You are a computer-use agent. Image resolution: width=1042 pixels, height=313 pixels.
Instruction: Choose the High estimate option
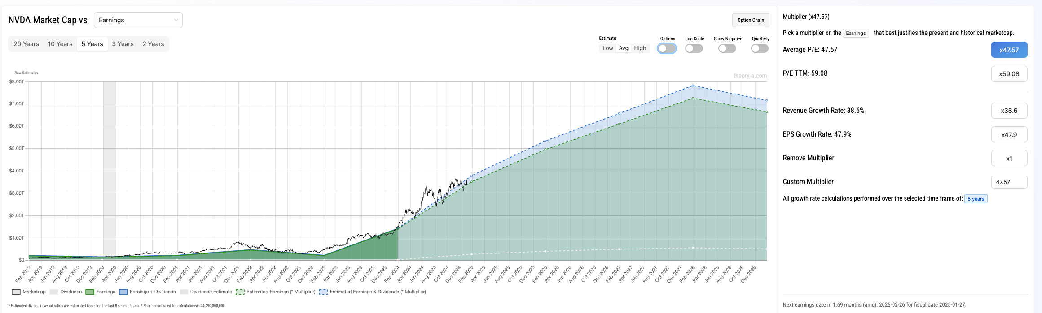click(640, 48)
